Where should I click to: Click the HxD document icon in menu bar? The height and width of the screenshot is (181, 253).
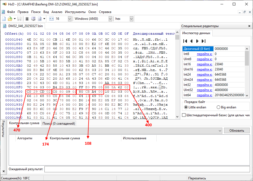(x=3, y=12)
